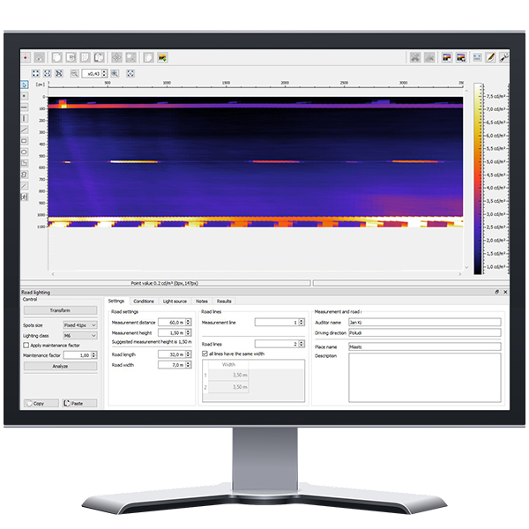Click the pencil edit icon in toolbar

click(491, 57)
